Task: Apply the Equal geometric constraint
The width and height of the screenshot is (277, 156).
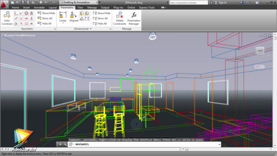Action: (32, 23)
